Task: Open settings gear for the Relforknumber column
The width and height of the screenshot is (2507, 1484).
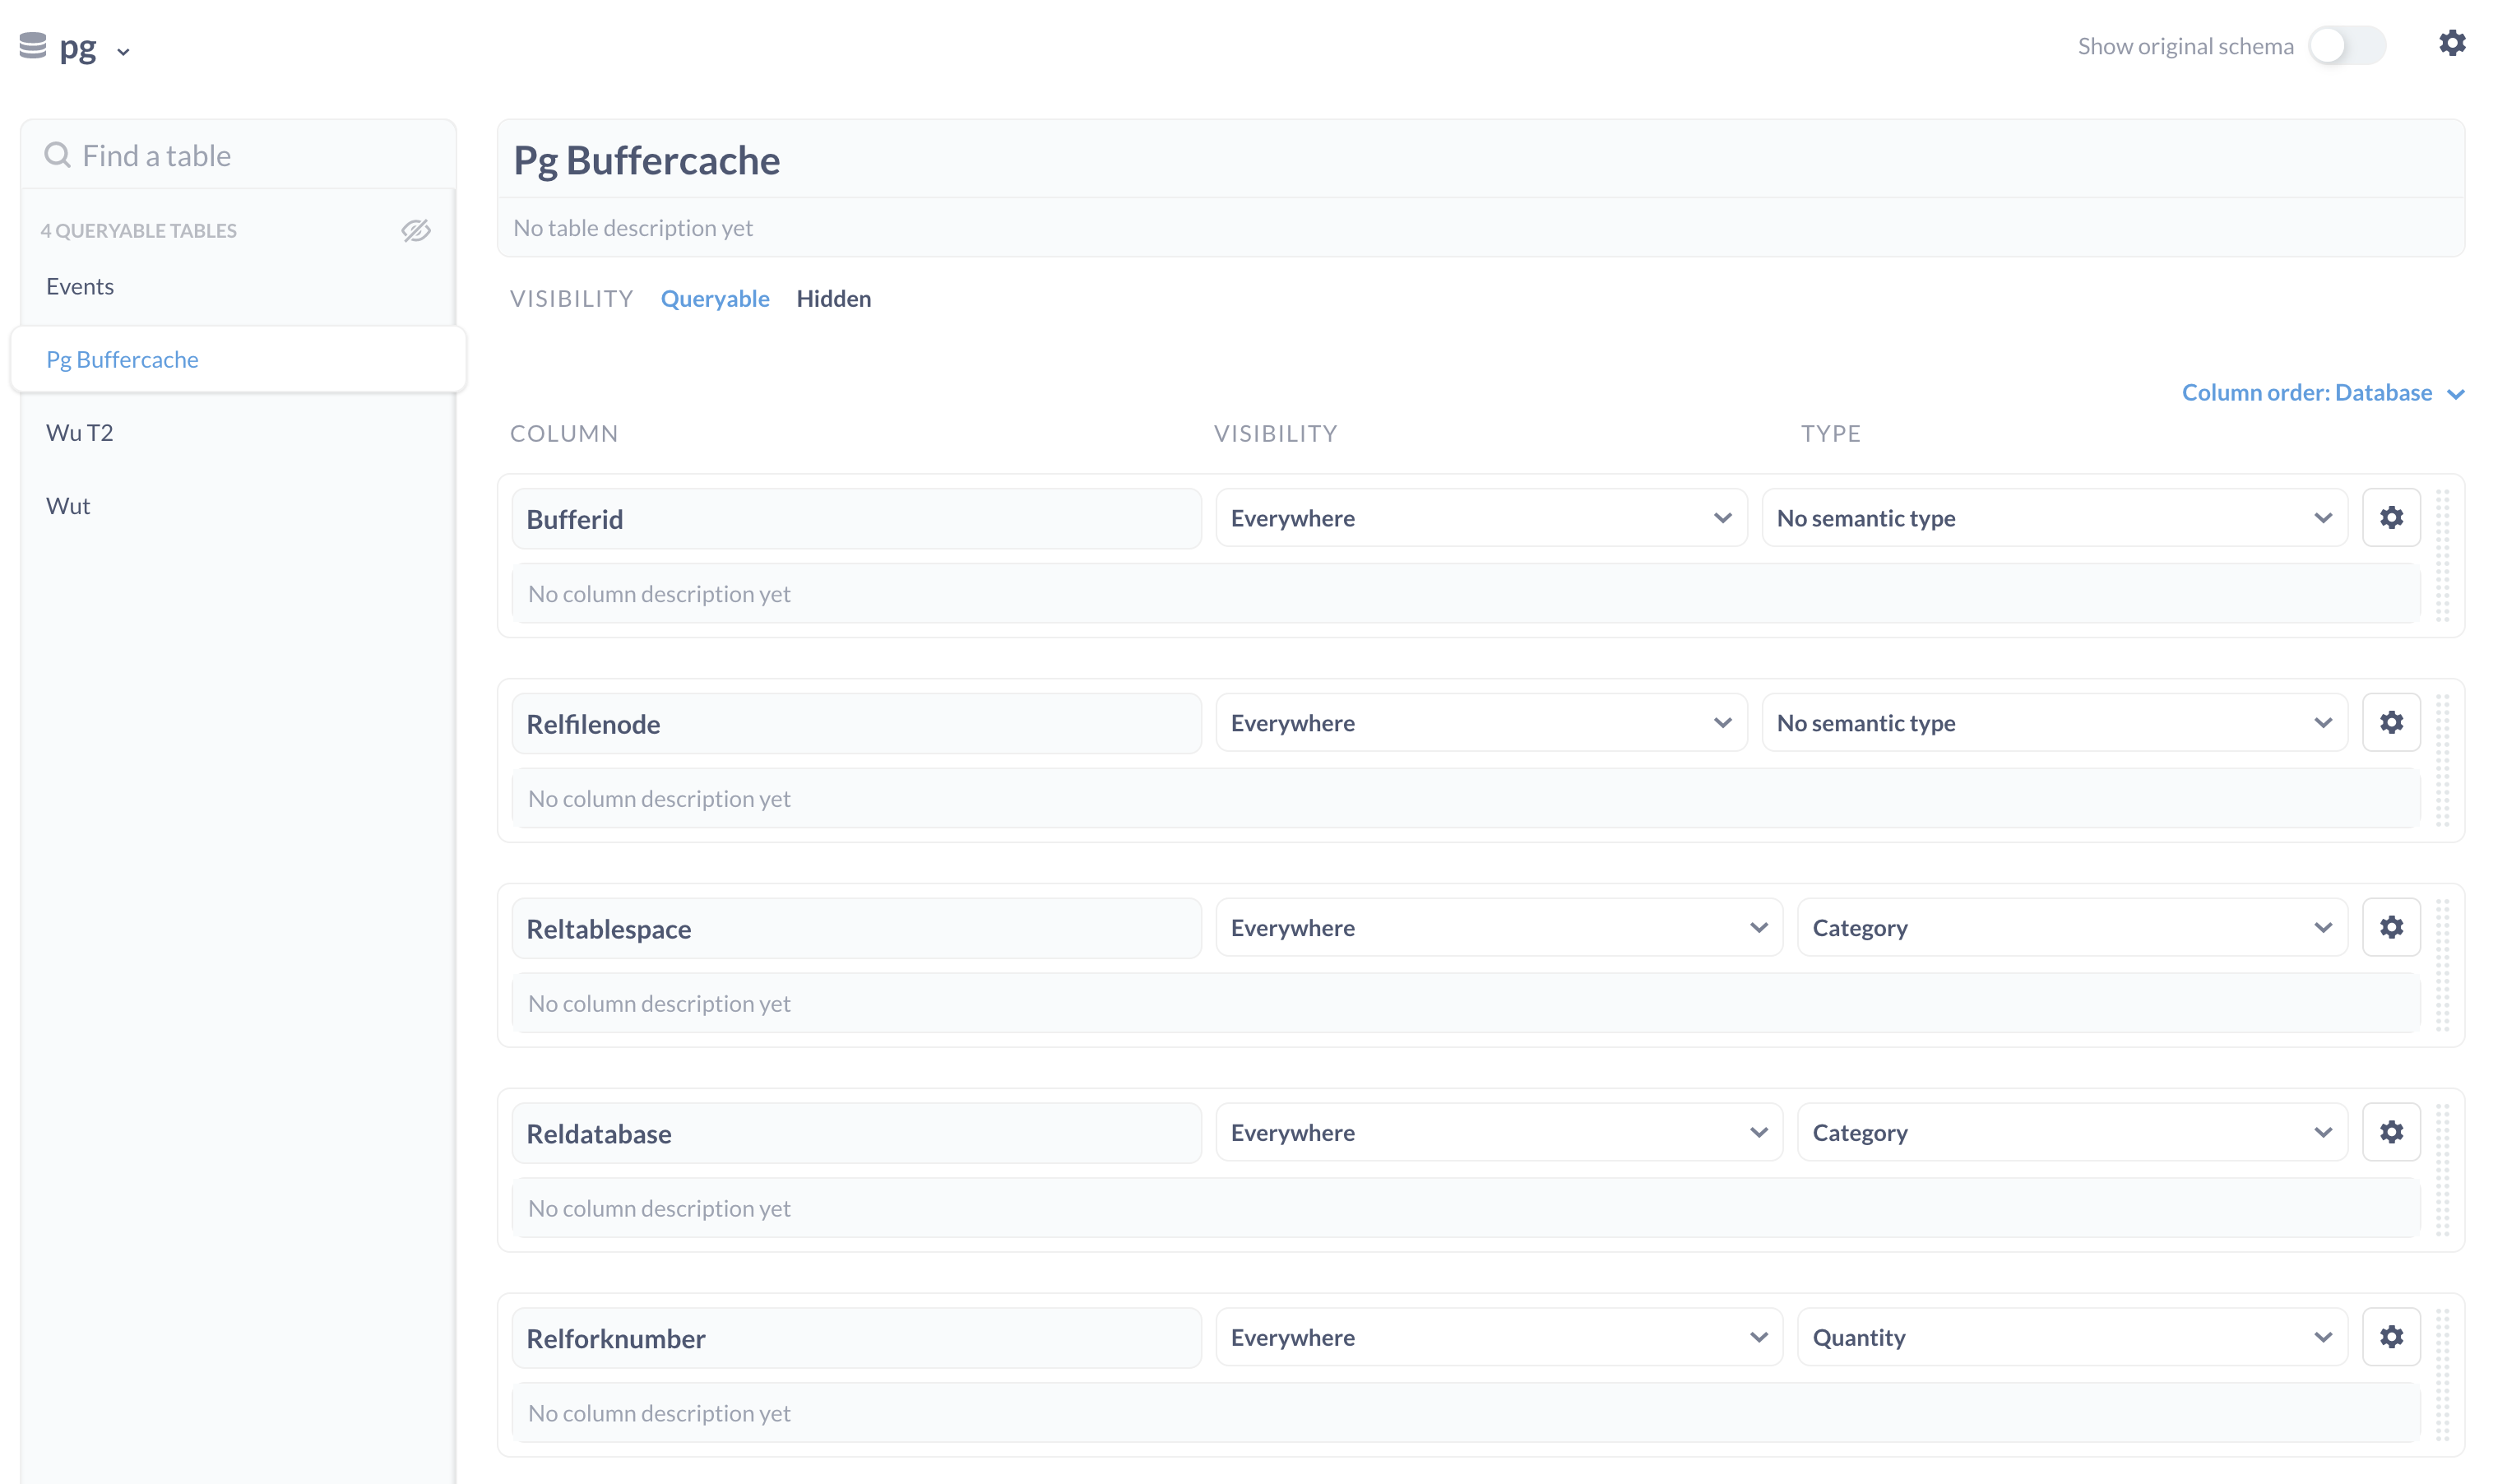Action: tap(2391, 1336)
